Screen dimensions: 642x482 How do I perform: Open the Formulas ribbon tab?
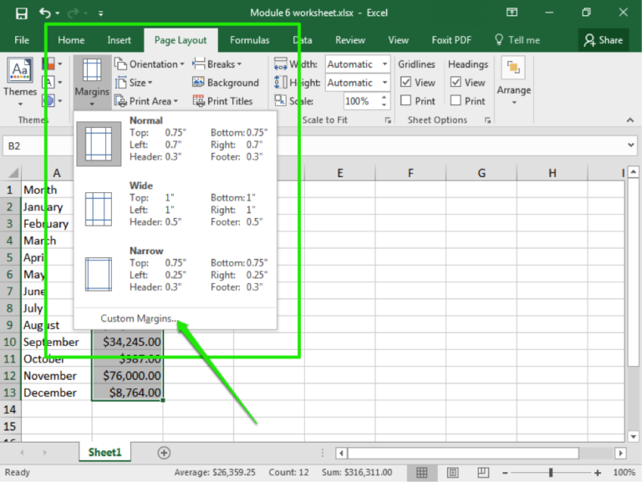249,40
